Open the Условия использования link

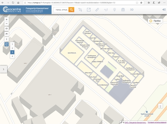click(157, 122)
